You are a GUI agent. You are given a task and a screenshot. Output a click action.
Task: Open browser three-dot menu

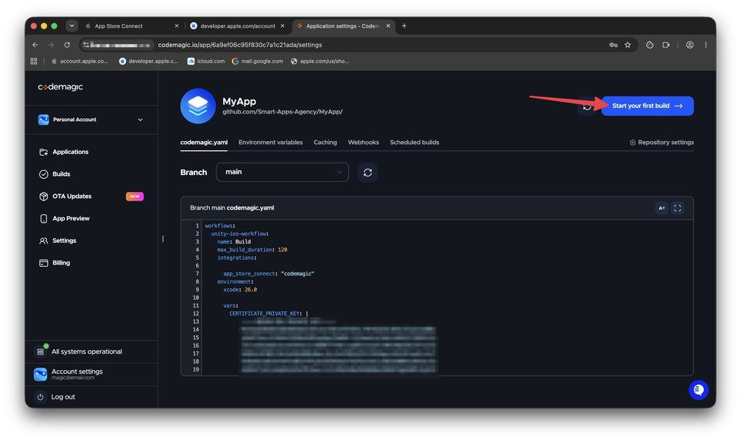coord(705,45)
